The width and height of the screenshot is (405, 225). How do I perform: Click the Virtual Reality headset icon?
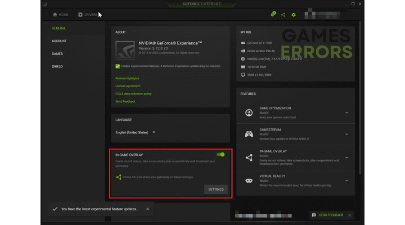click(x=249, y=180)
